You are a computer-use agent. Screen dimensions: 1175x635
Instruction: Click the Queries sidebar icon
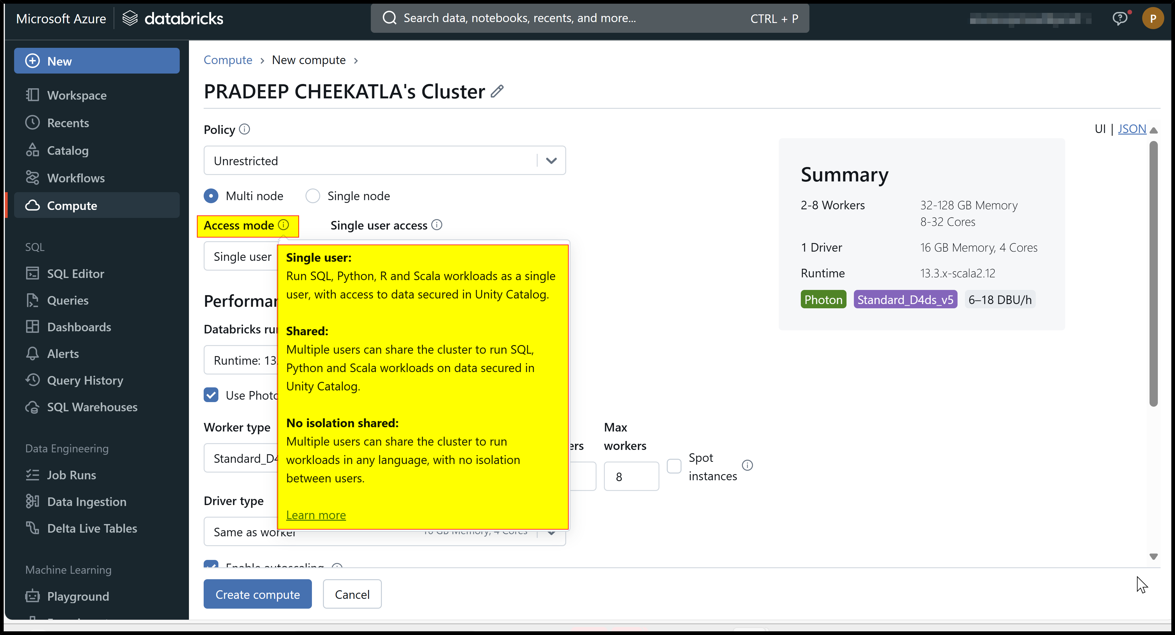33,300
